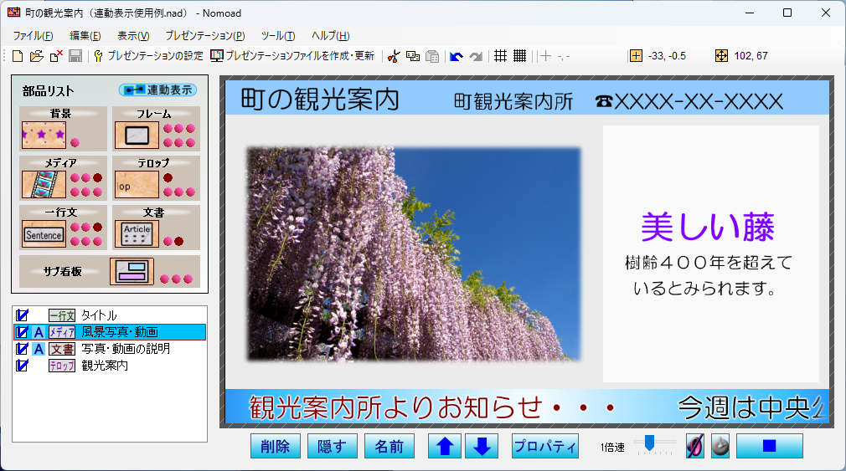
Task: Select the 文書 Article part icon
Action: point(137,234)
